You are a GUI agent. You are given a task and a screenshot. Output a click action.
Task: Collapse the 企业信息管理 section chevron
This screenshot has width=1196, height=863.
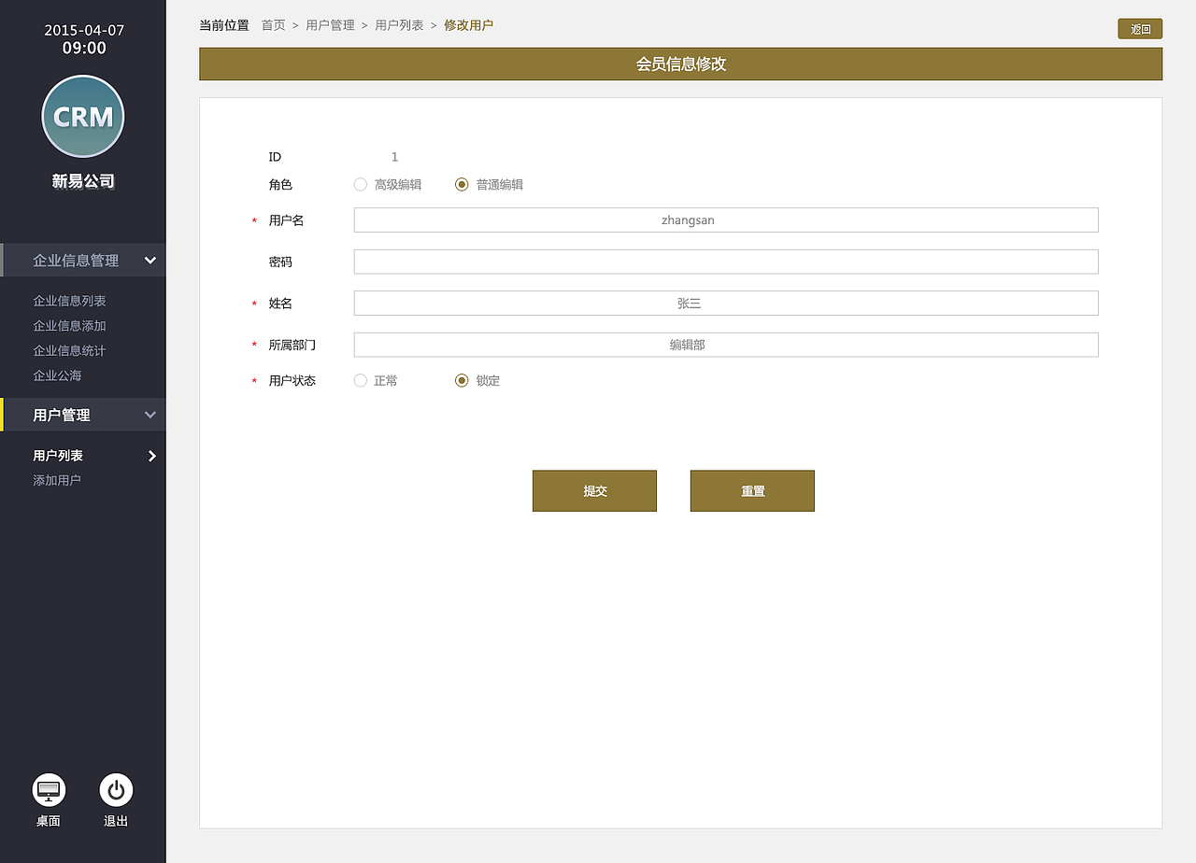pos(150,261)
